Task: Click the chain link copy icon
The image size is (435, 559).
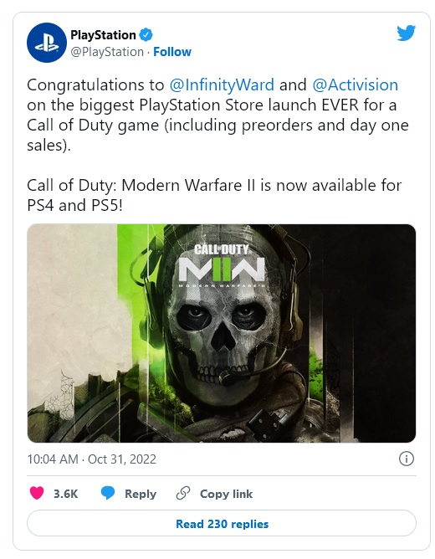Action: (x=183, y=494)
